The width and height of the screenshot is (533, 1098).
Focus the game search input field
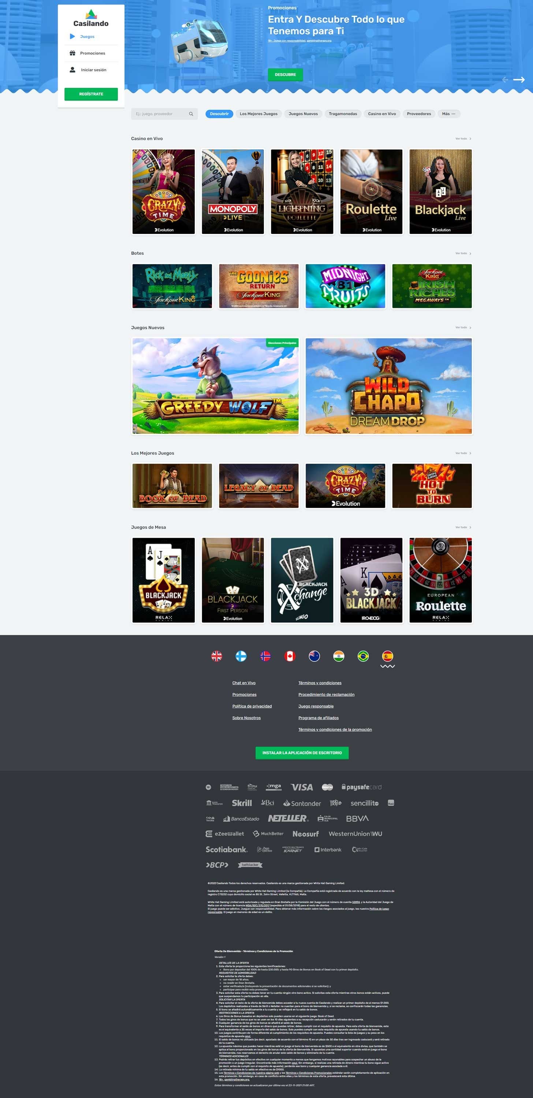pyautogui.click(x=160, y=114)
